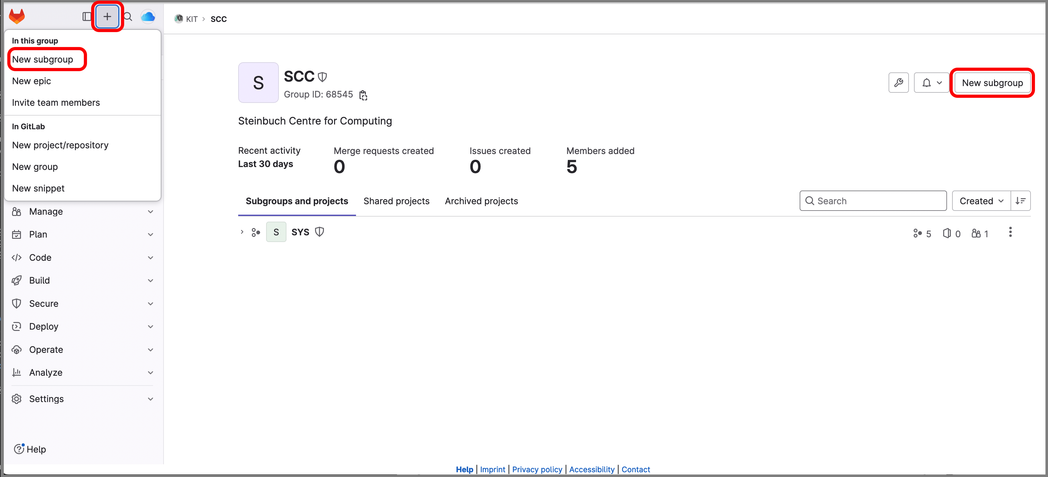Screen dimensions: 1048x477
Task: Toggle the sort direction icon
Action: click(x=1021, y=200)
